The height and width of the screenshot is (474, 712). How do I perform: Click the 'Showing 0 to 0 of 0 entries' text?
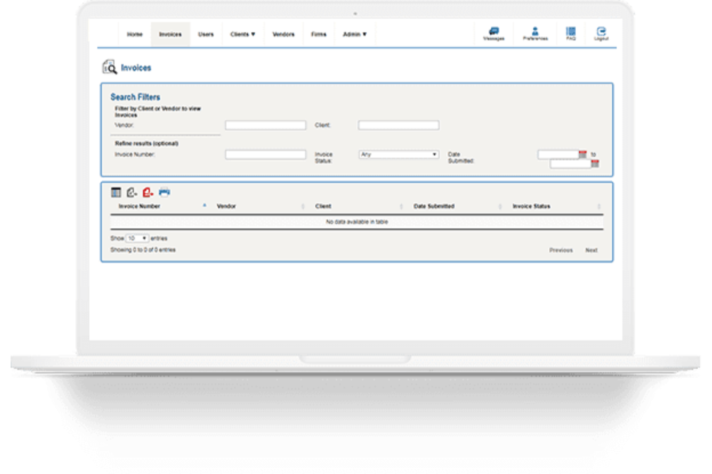click(x=143, y=250)
